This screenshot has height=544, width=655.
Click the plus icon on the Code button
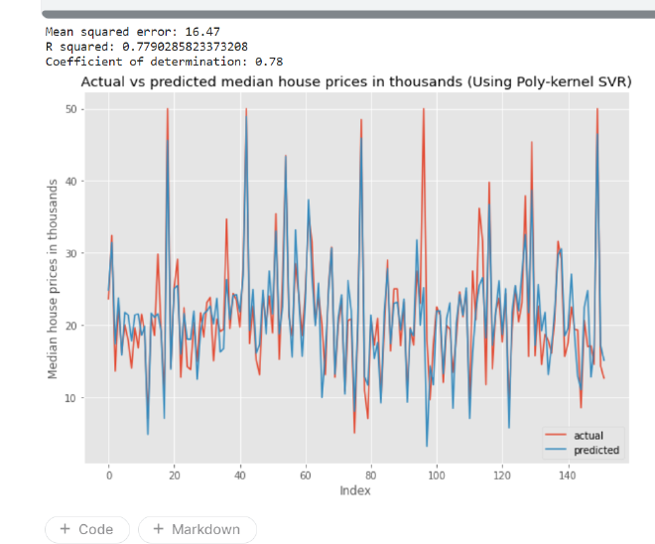tap(65, 529)
